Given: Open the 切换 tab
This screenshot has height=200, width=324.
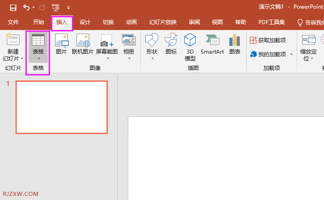Looking at the screenshot, I should coord(108,22).
